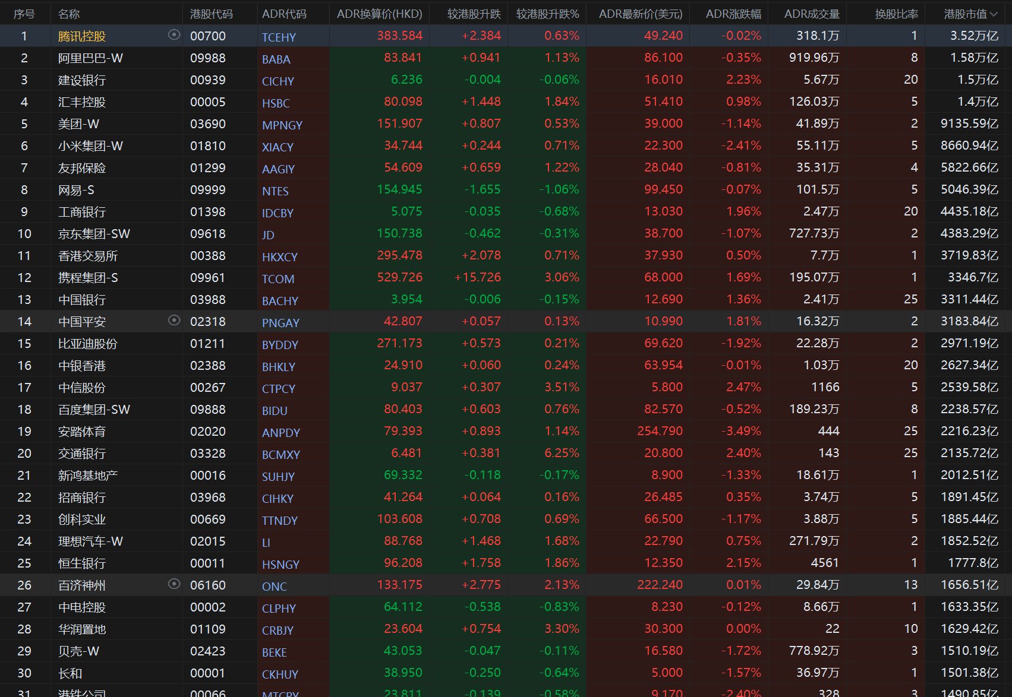Open the NTES ADR code link

pos(275,191)
